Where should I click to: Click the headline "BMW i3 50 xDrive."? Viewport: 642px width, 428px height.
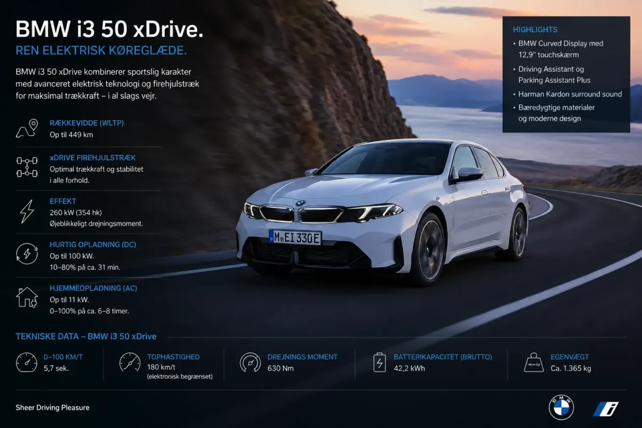[109, 29]
